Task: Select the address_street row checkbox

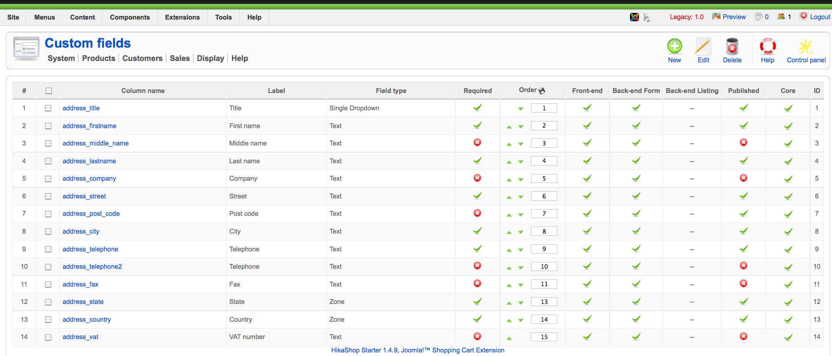Action: [48, 196]
